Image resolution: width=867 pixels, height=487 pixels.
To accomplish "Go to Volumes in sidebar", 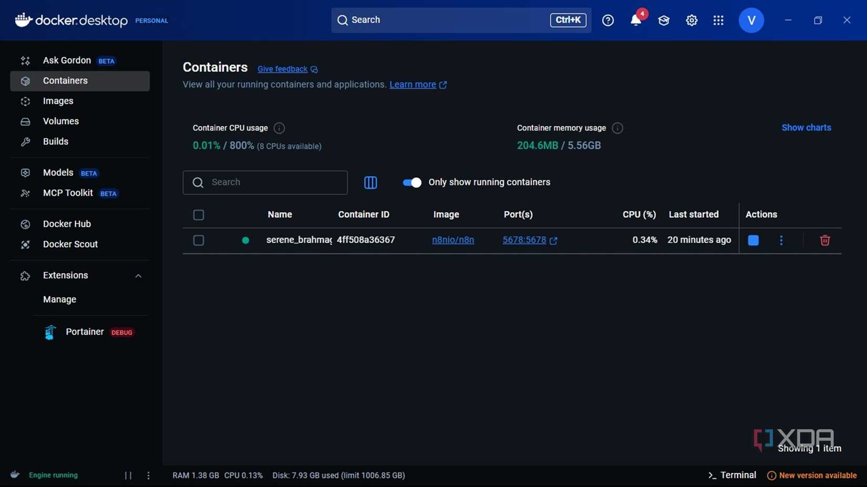I will pos(80,121).
